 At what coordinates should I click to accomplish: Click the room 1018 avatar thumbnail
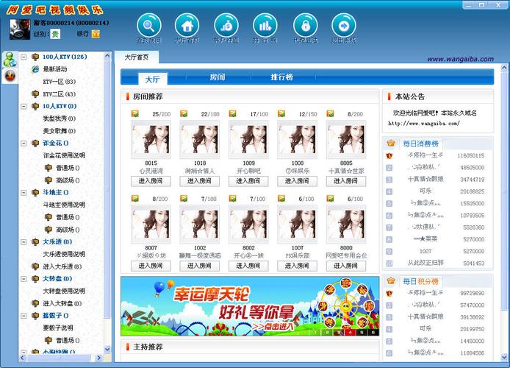200,139
